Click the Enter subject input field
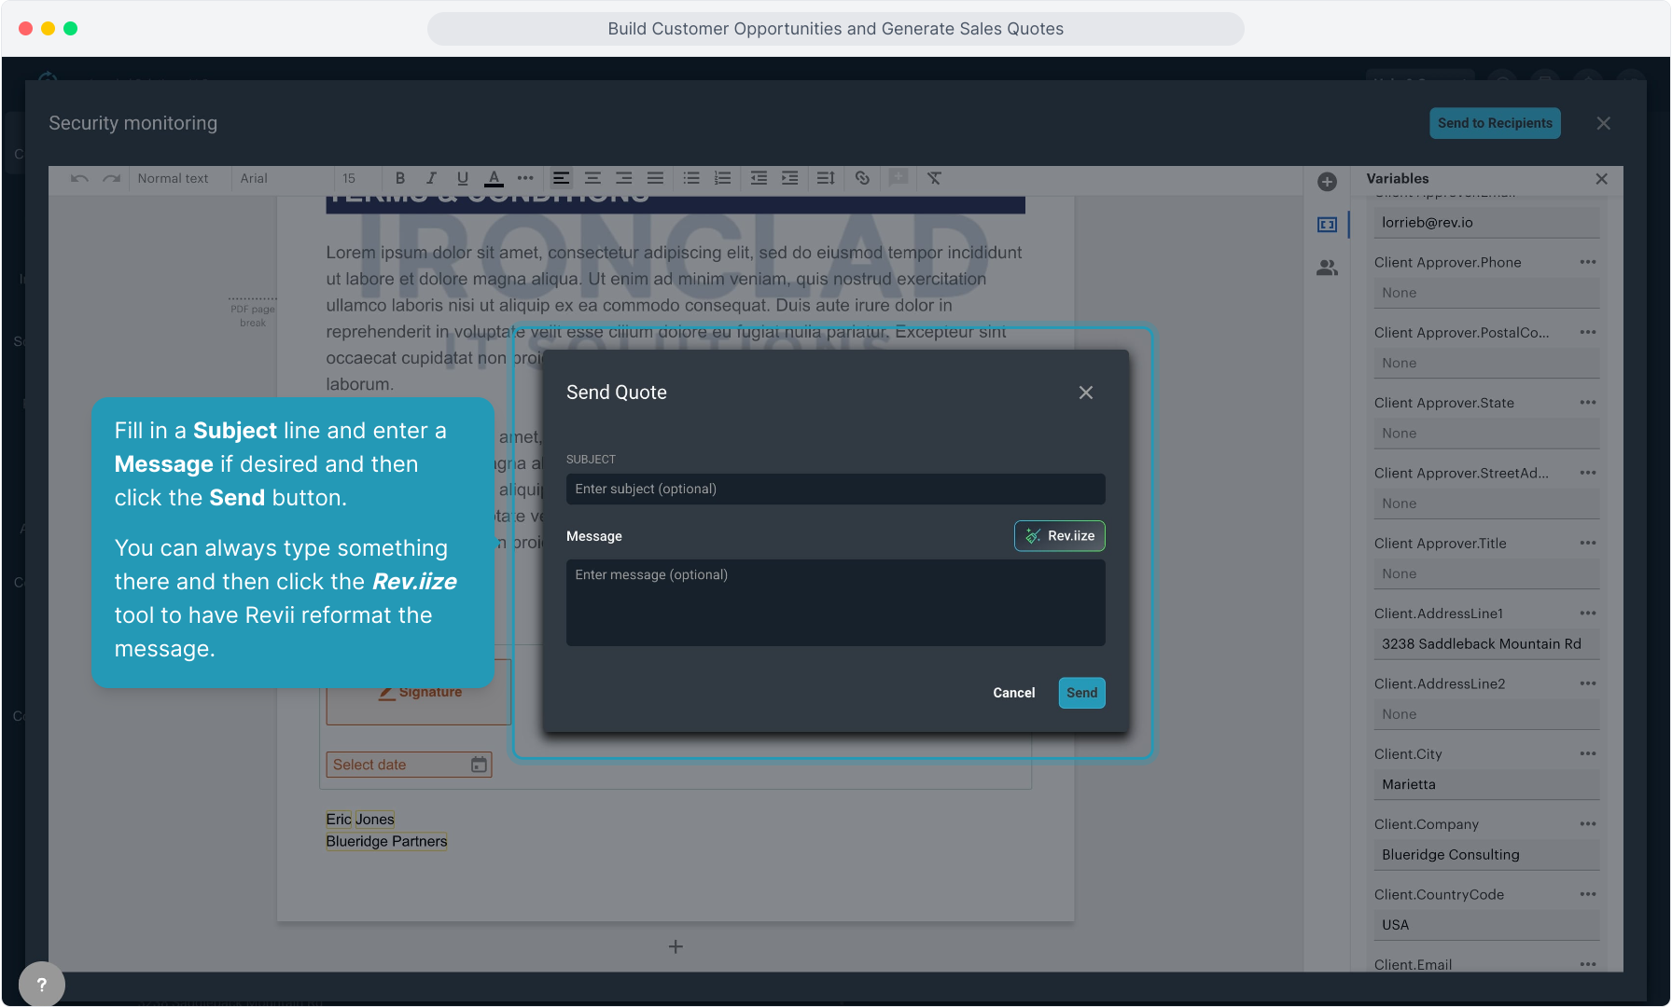 [835, 489]
